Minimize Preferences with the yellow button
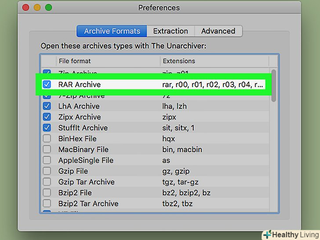Viewport: 320px width, 240px height. [37, 7]
